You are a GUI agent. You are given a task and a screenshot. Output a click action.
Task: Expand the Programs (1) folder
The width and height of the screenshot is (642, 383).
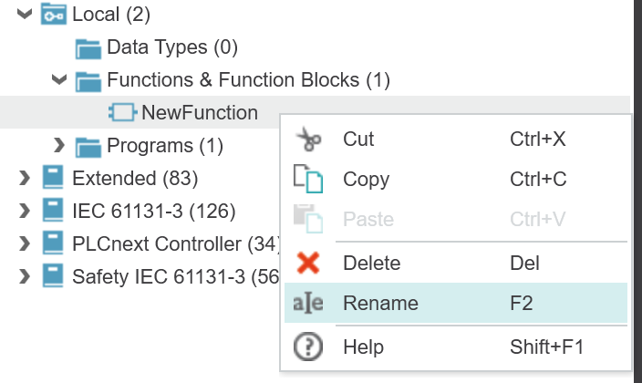click(x=59, y=145)
